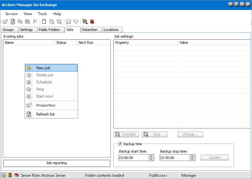Click the Change... button

click(x=190, y=134)
